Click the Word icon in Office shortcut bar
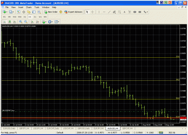 [x=162, y=2]
